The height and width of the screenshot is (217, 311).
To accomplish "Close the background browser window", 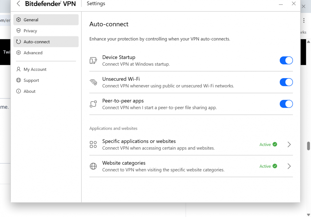I will point(304,6).
